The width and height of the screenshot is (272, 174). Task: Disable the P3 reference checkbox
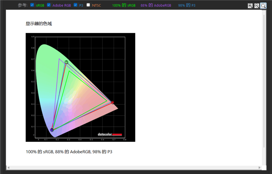(75, 5)
